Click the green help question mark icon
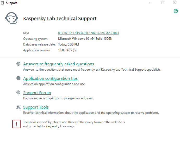The width and height of the screenshot is (180, 142). coord(176,11)
